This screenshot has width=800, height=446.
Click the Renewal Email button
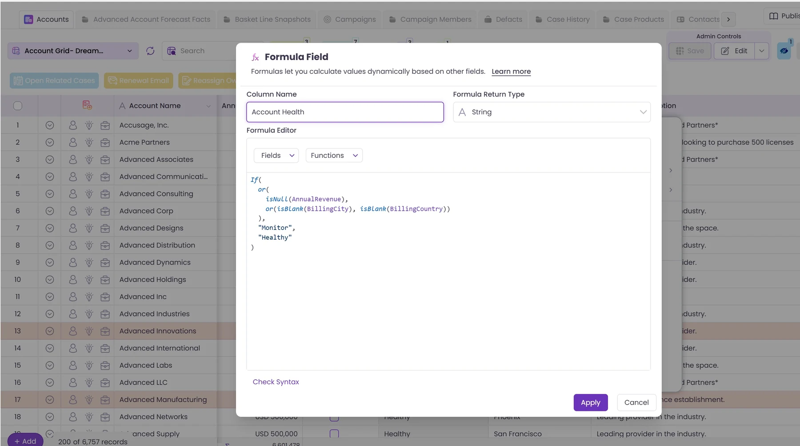click(x=139, y=80)
